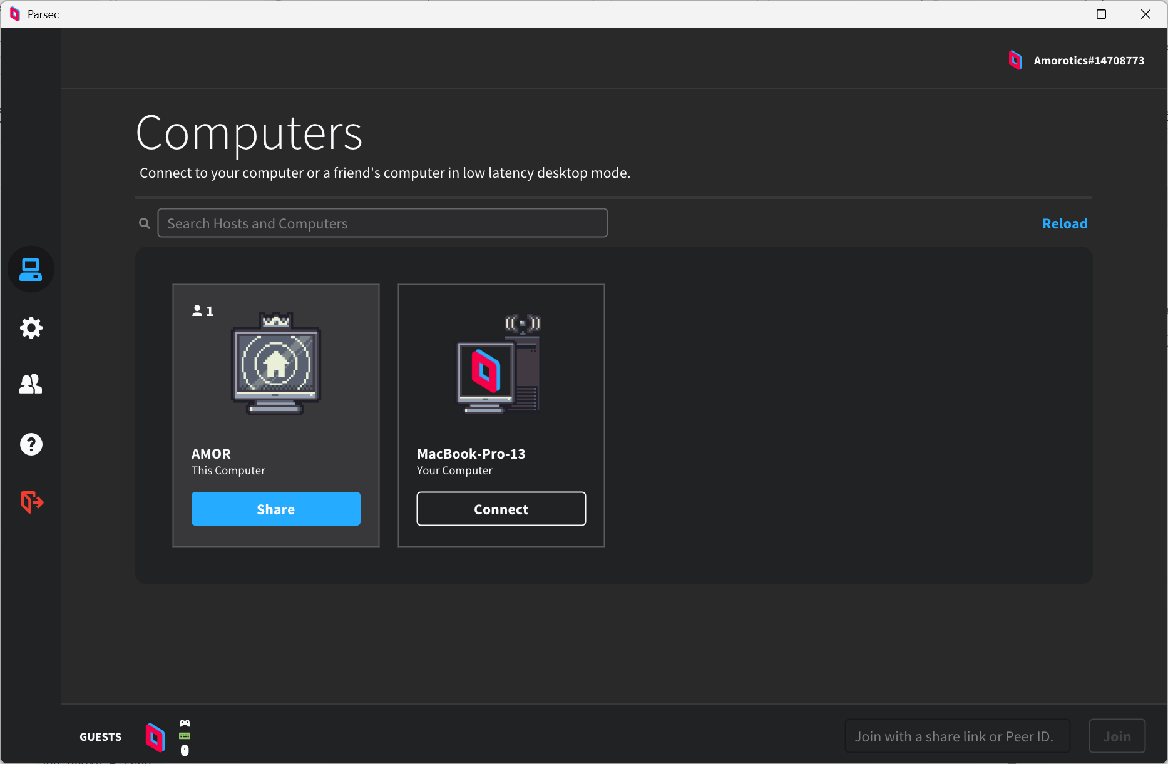Click the Join button

pyautogui.click(x=1117, y=736)
